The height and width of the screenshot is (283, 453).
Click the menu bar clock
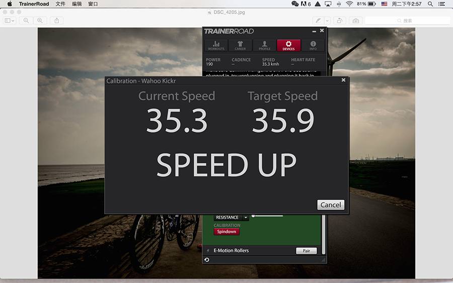point(407,4)
